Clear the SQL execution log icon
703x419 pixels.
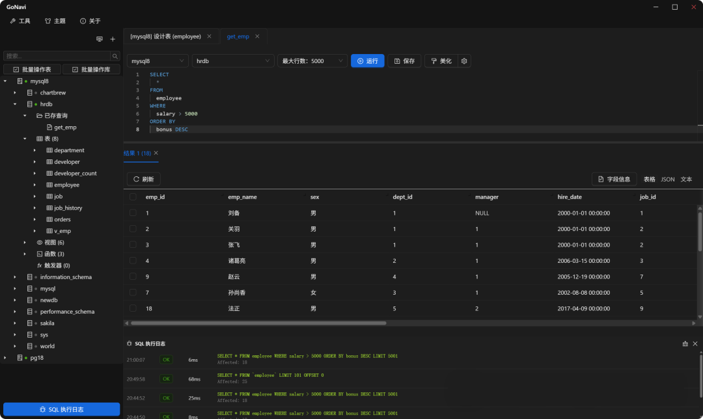tap(685, 344)
